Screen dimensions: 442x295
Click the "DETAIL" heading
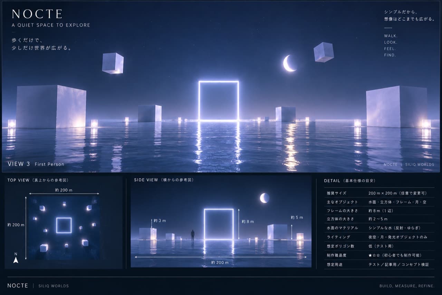[333, 181]
